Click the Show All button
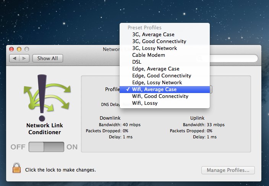The height and width of the screenshot is (186, 269). (48, 59)
